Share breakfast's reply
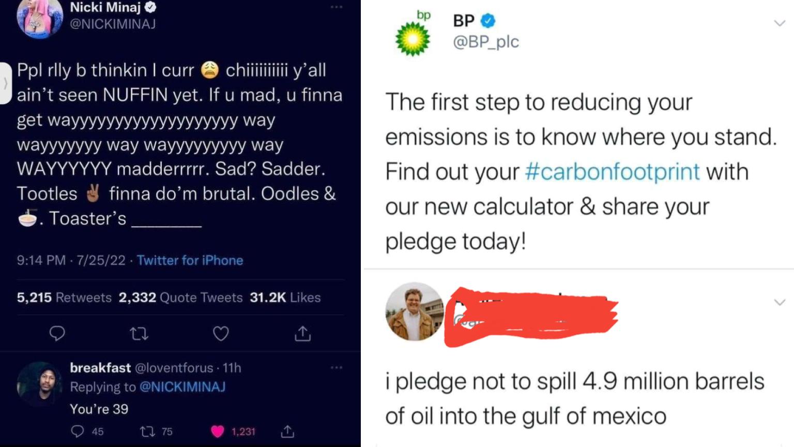Screen dimensions: 794x447 [x=287, y=431]
